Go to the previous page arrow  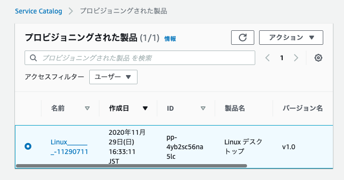pos(267,58)
